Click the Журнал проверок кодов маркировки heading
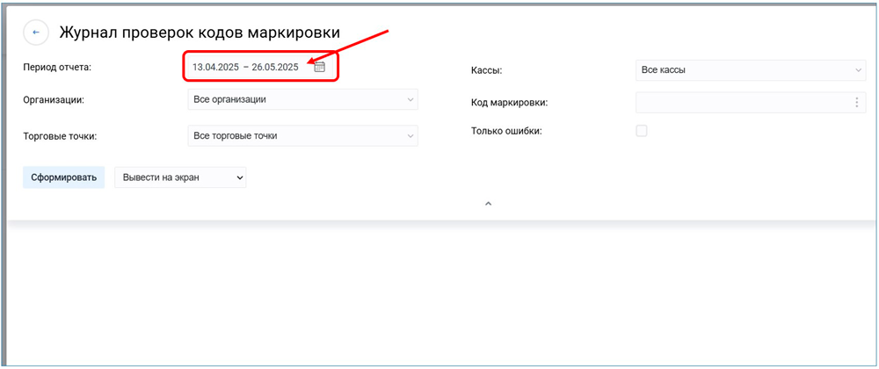This screenshot has height=369, width=879. click(200, 33)
